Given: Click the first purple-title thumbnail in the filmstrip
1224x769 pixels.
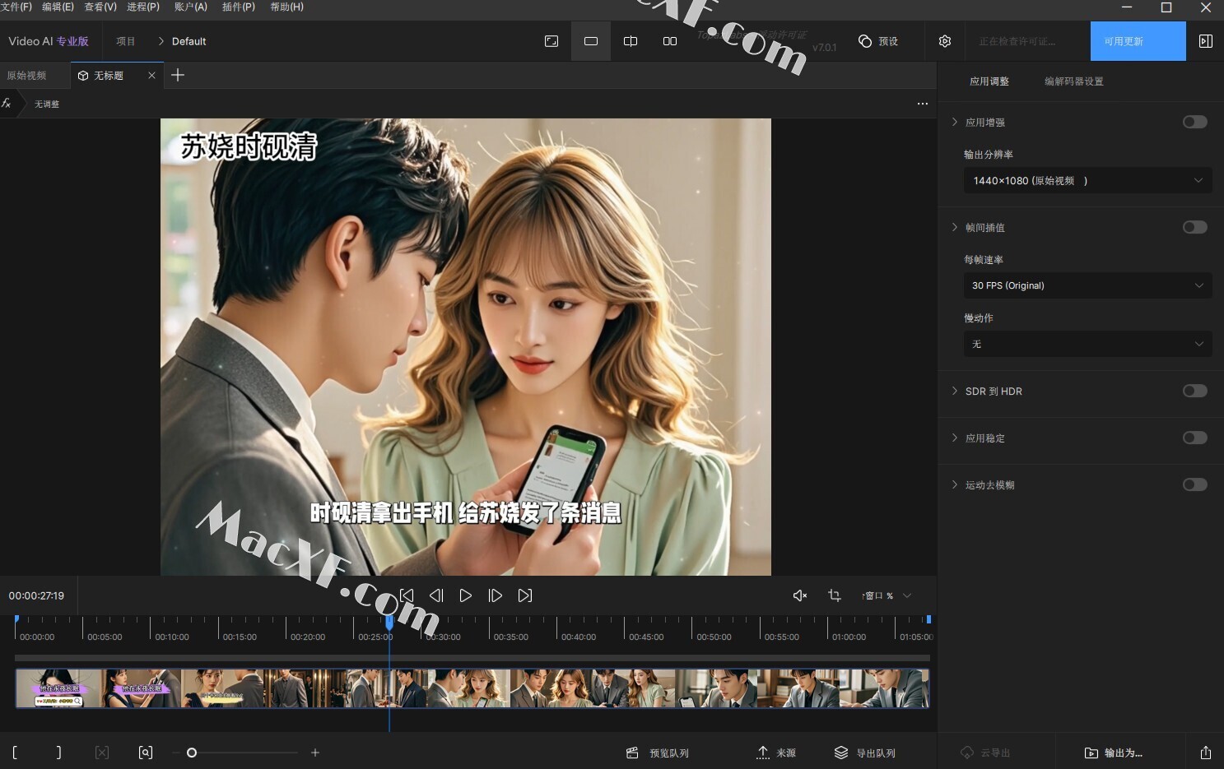Looking at the screenshot, I should (x=59, y=688).
